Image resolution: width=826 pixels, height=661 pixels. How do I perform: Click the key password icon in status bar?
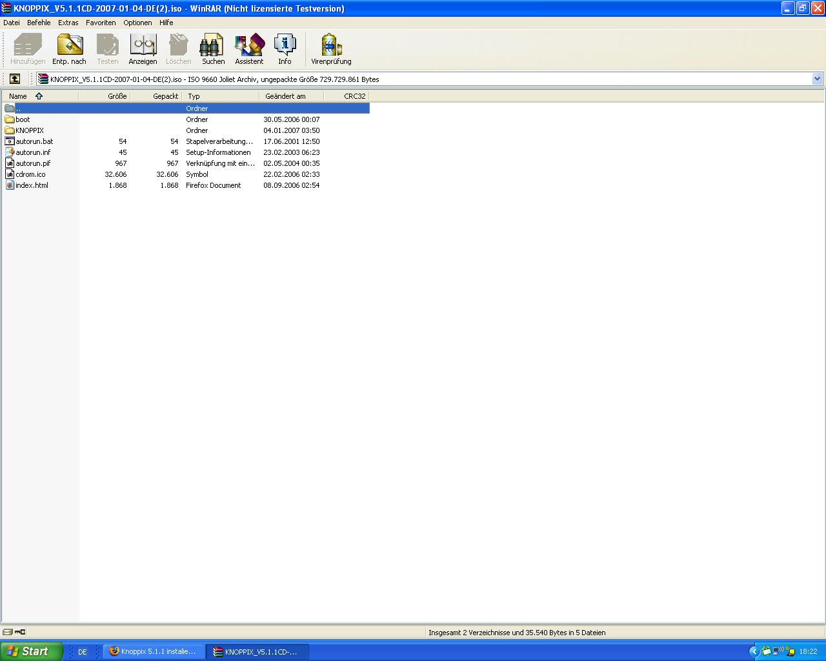tap(20, 632)
